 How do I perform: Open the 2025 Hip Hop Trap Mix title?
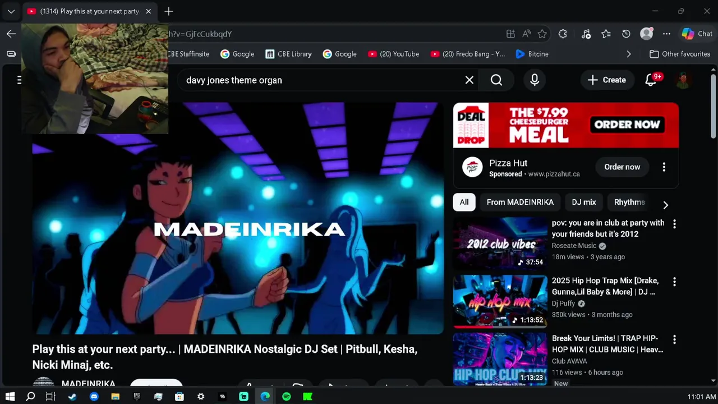point(605,286)
